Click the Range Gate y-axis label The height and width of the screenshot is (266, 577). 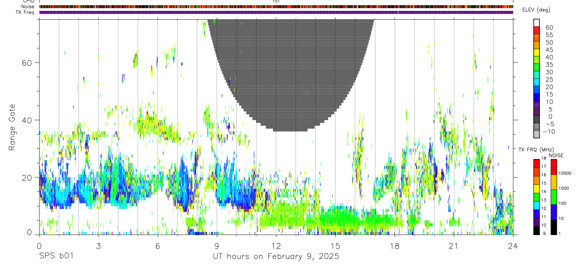[12, 127]
